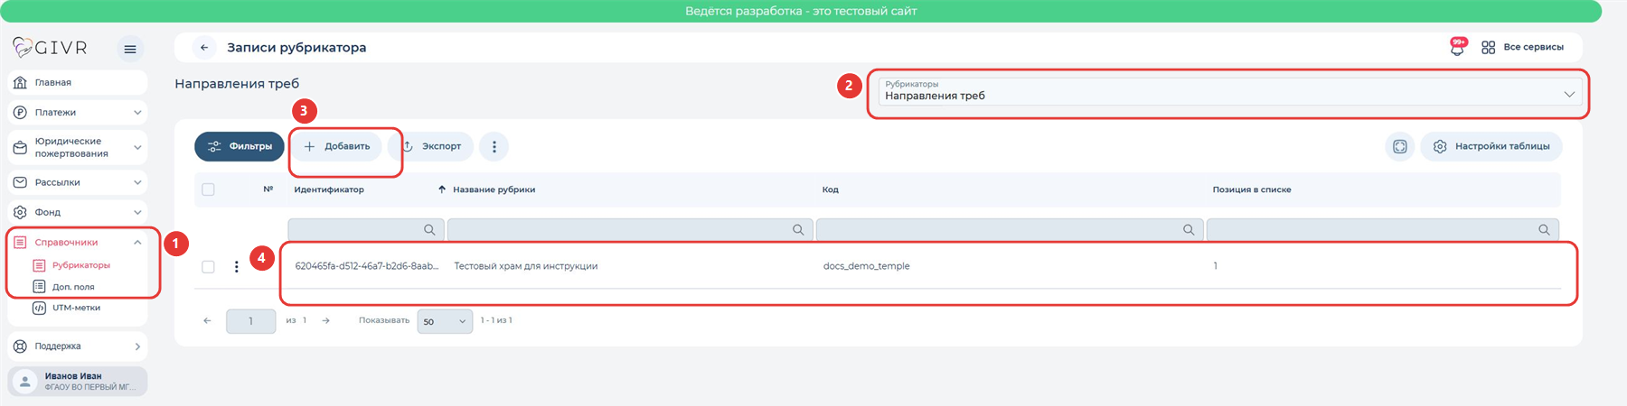This screenshot has height=406, width=1627.
Task: Open the rows-per-page '50' dropdown
Action: pos(445,321)
